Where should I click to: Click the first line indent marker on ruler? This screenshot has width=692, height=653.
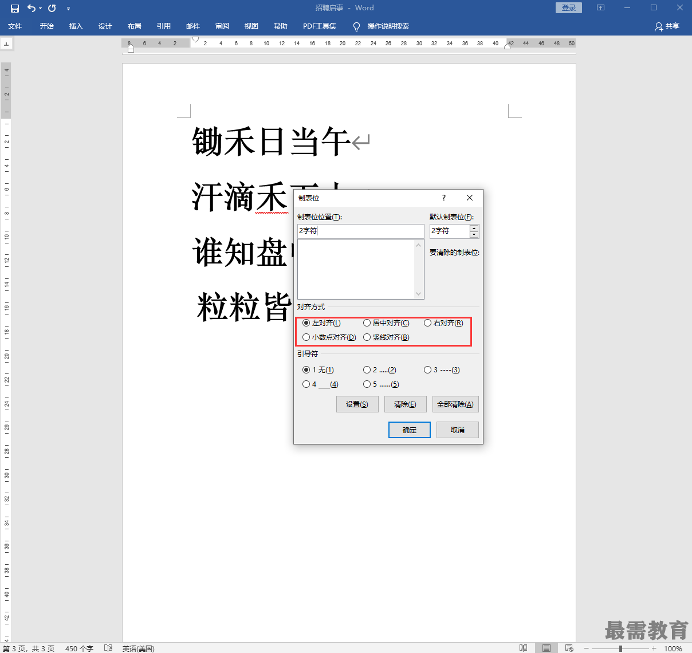coord(195,40)
